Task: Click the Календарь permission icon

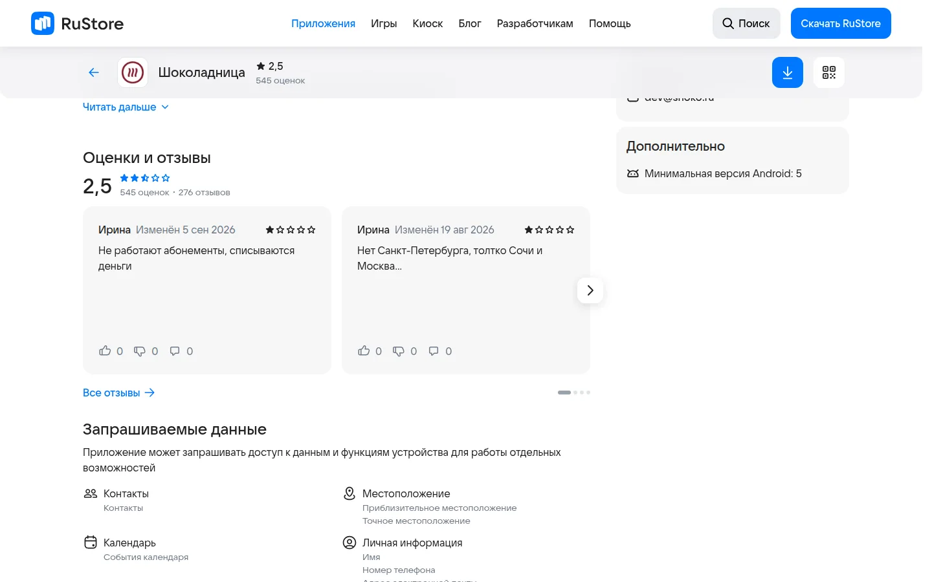Action: coord(91,543)
